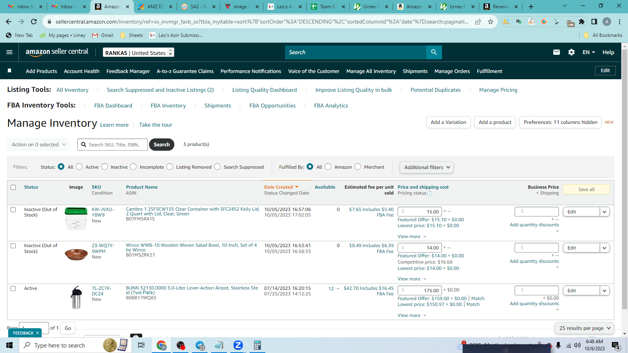Check the Cambro container row checkbox

[13, 209]
